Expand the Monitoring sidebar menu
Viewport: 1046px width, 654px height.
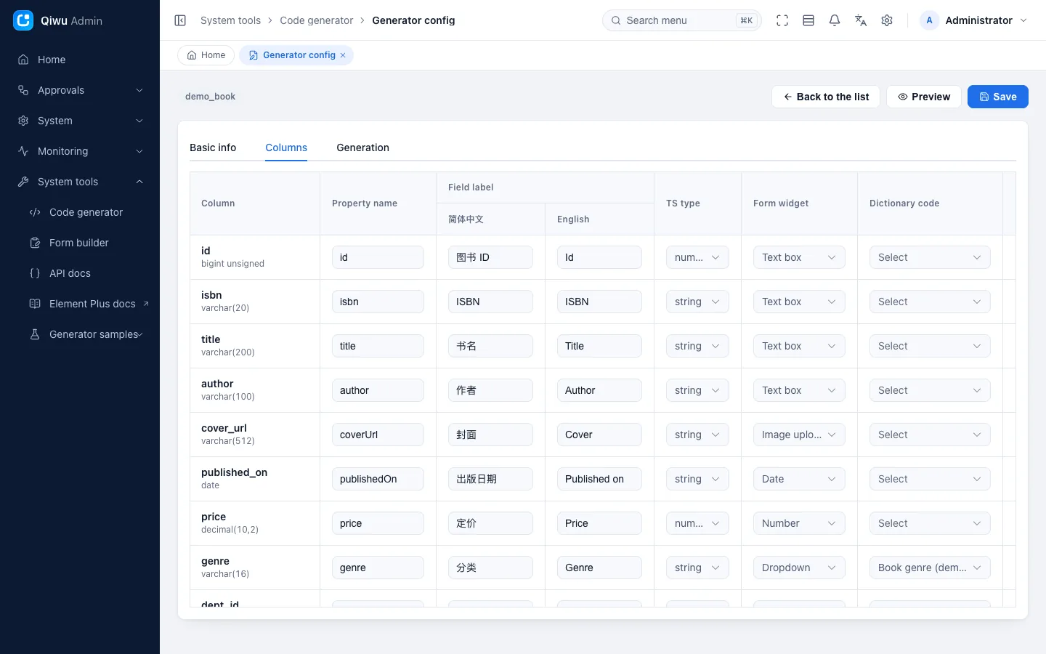point(80,151)
